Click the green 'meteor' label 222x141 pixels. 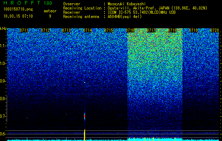50,11
